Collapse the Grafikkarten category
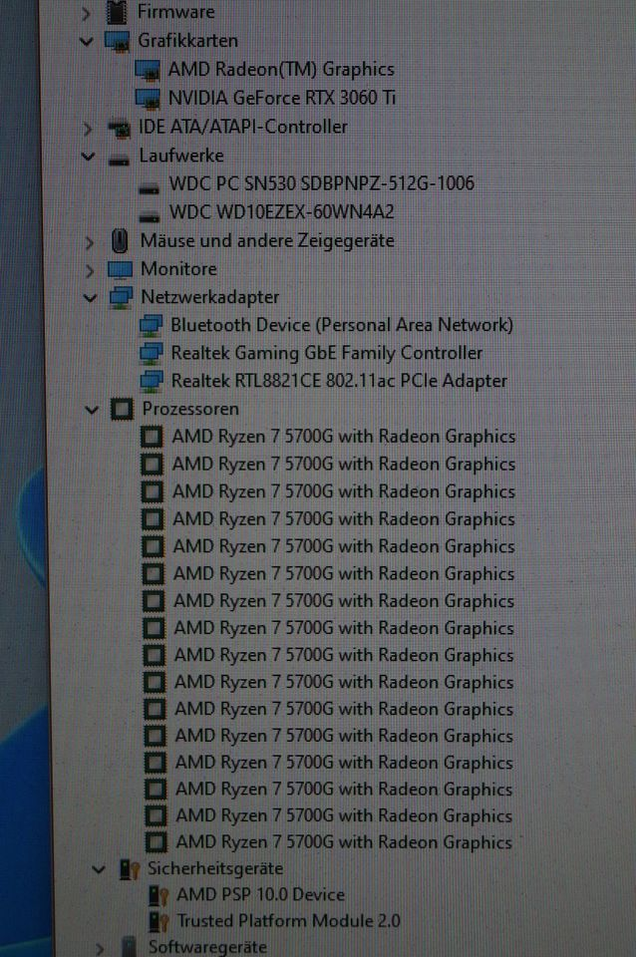This screenshot has height=957, width=636. point(87,42)
